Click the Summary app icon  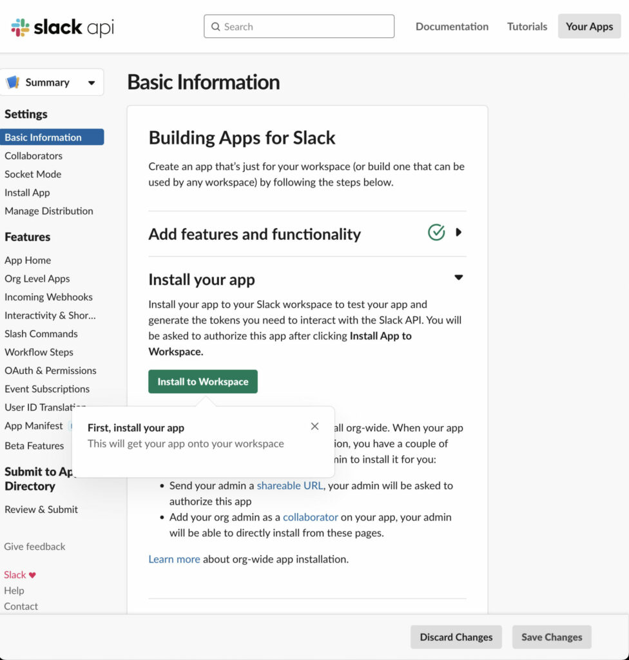coord(13,82)
